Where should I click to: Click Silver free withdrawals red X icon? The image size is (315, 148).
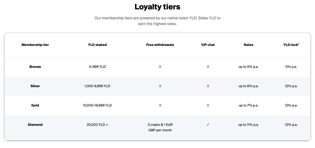pos(160,86)
